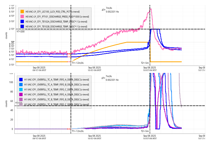Click the T1=-12m,9s cursor label in bottom plot
Screen dimensions: 210x144
point(78,131)
